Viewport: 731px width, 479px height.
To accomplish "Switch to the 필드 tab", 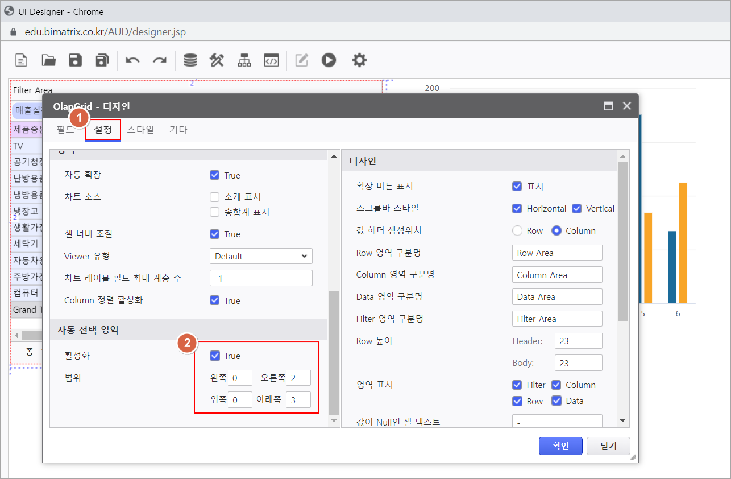I will click(x=65, y=129).
